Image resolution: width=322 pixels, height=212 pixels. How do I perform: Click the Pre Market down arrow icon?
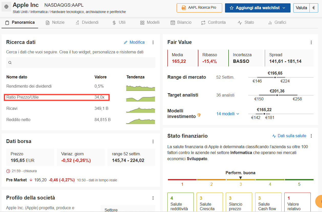pos(31,180)
